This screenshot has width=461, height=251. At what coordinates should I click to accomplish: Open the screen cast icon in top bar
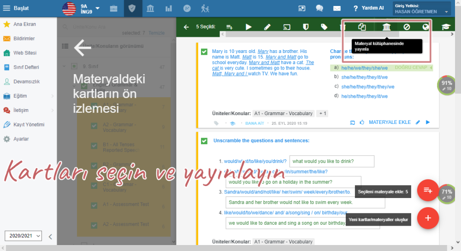302,8
